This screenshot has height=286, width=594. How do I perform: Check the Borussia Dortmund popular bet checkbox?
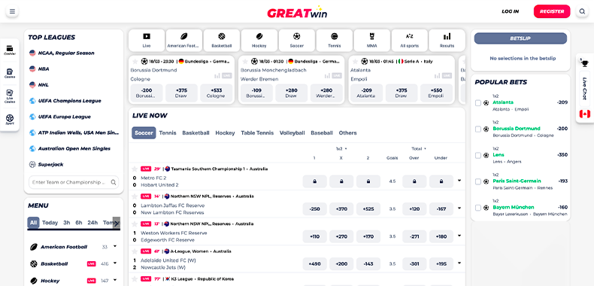(478, 129)
